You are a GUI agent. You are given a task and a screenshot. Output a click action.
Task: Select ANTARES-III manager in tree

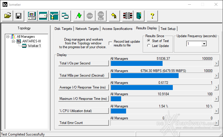pos(32,41)
